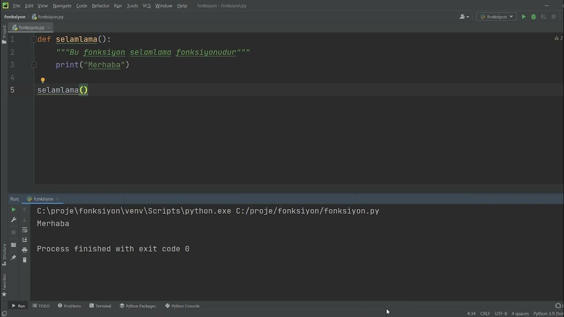Open run configuration wrench icon in Run panel
The width and height of the screenshot is (564, 317).
(x=14, y=220)
